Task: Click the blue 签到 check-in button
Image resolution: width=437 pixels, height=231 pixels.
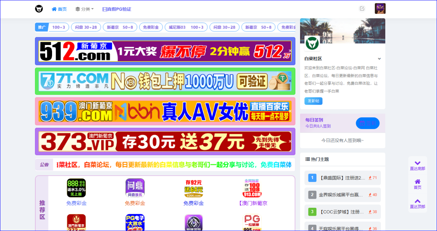Action: pyautogui.click(x=367, y=123)
